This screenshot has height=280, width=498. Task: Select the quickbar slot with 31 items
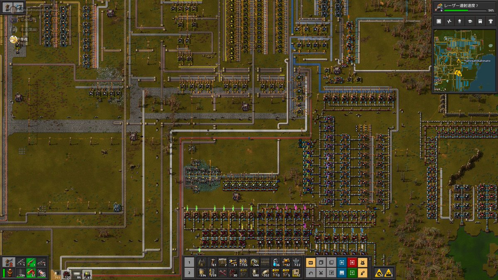pos(233,262)
